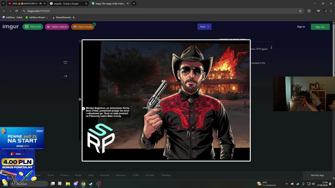Screen dimensions: 335x188
Task: Open Task View on the taskbar
Action: point(53,184)
